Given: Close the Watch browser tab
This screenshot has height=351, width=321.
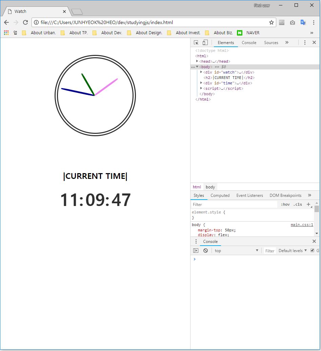Looking at the screenshot, I should pyautogui.click(x=64, y=12).
